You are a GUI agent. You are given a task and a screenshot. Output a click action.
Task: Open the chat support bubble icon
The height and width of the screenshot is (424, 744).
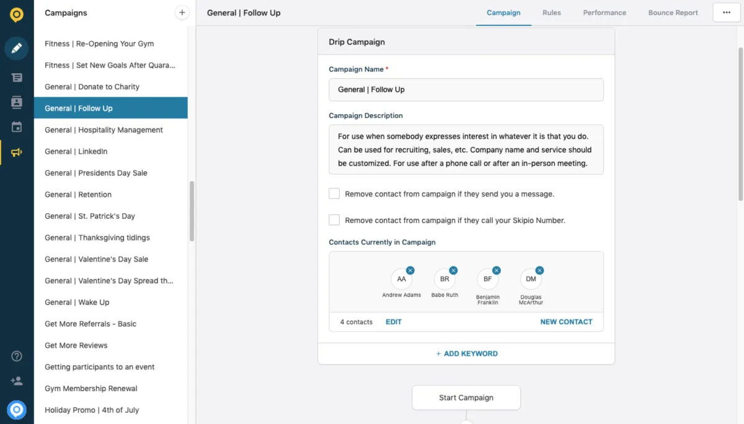pos(16,409)
